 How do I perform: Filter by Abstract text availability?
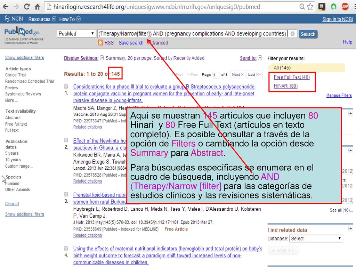pos(13,118)
